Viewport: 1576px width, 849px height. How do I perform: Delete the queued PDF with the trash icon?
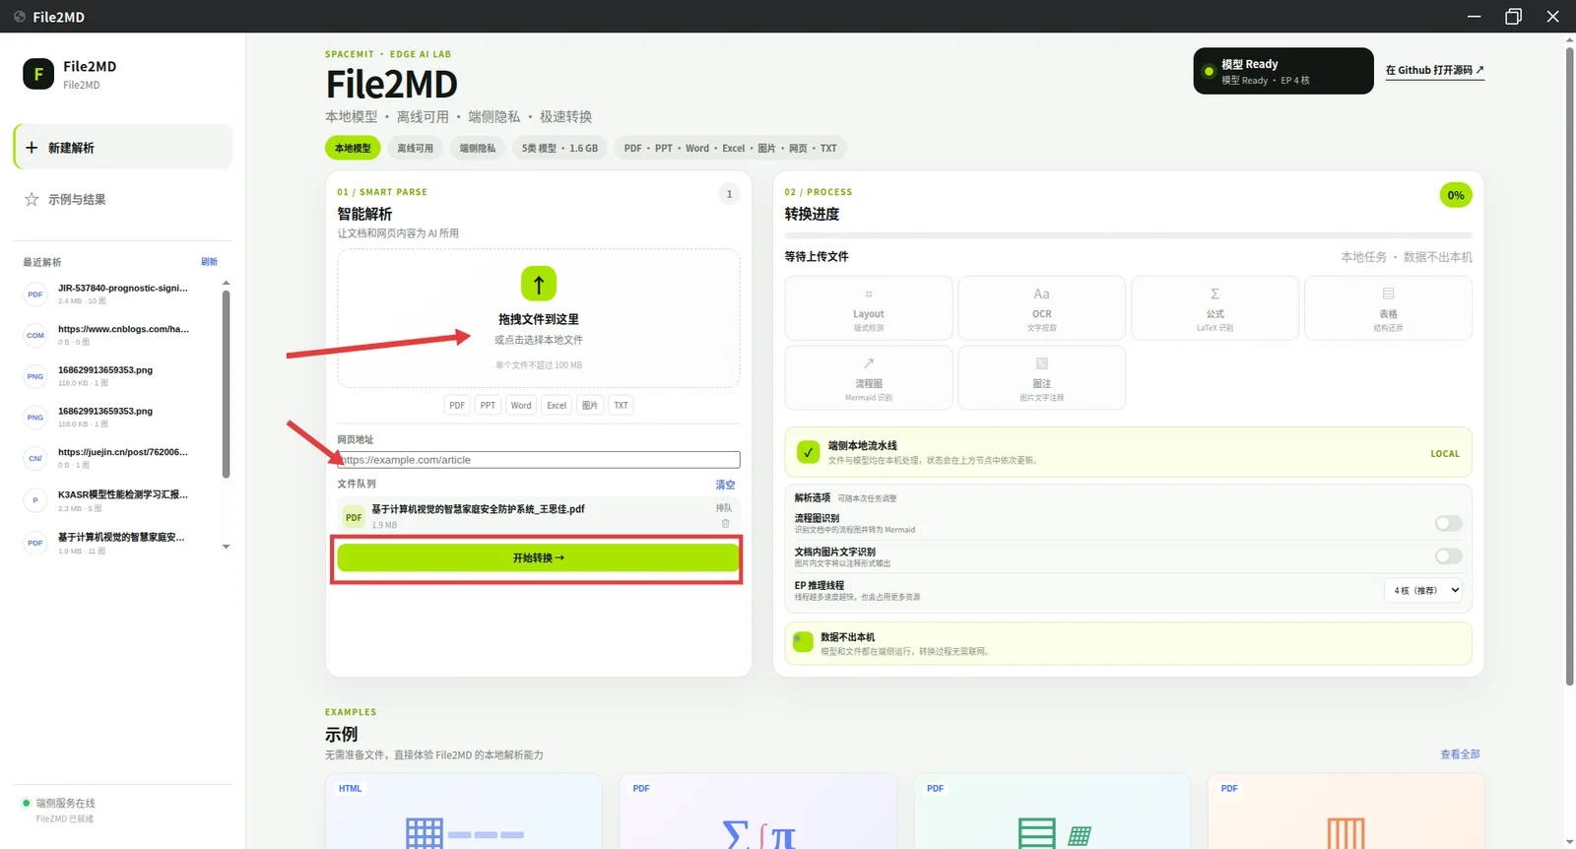click(726, 524)
